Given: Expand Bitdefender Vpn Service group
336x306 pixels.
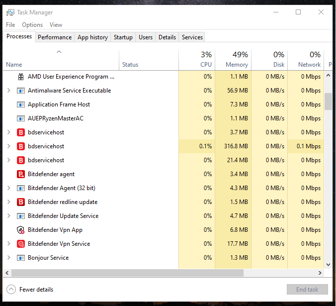Looking at the screenshot, I should [x=8, y=244].
